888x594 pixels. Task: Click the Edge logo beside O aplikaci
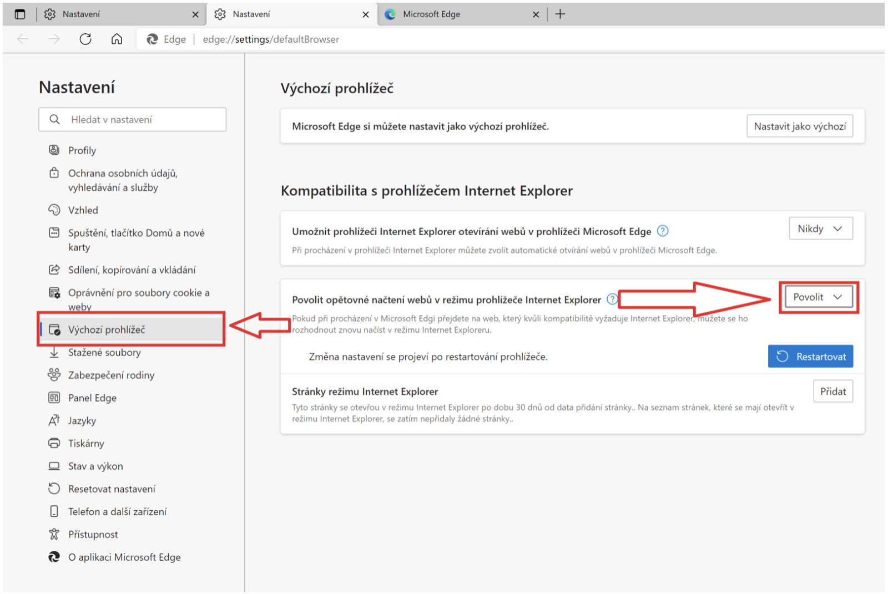tap(54, 557)
